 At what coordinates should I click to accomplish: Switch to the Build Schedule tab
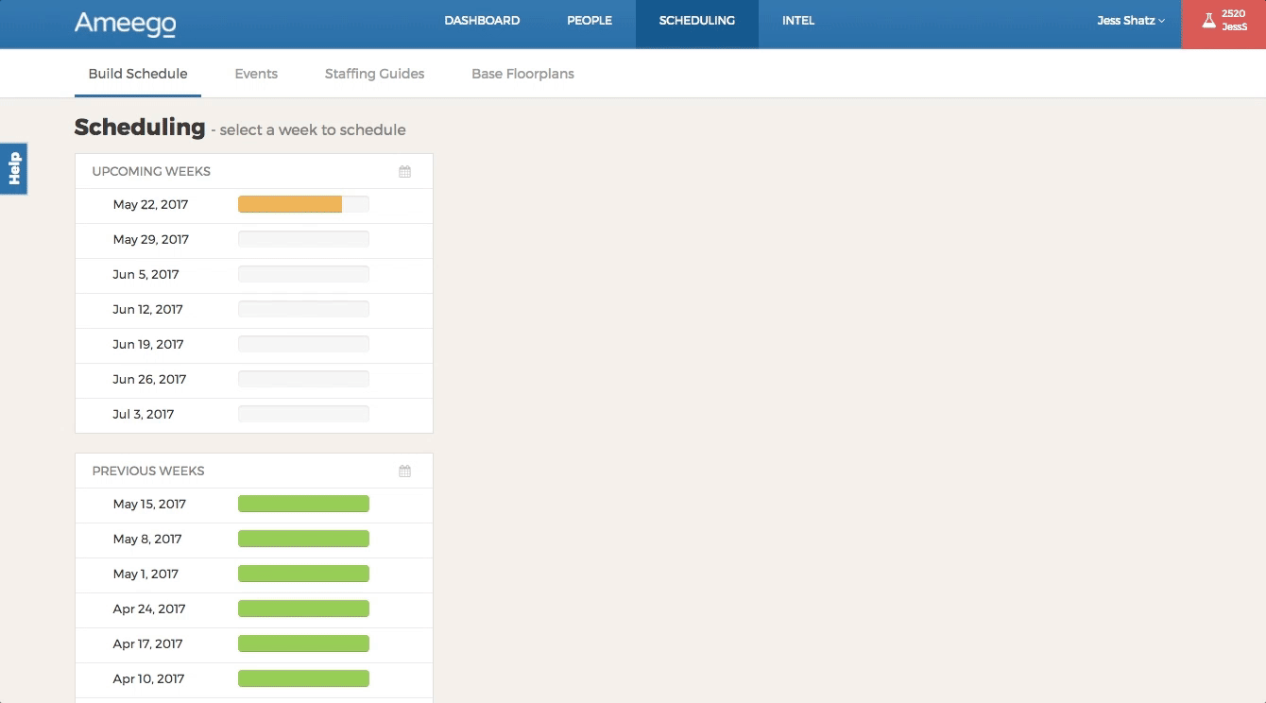(138, 74)
